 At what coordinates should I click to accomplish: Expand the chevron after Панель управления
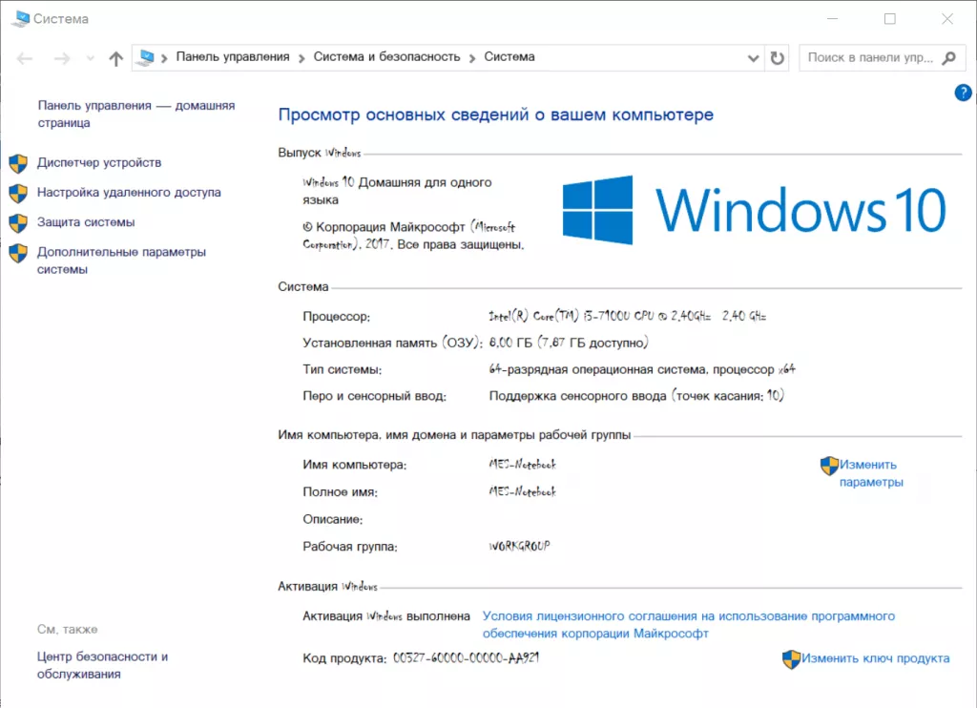tap(301, 58)
